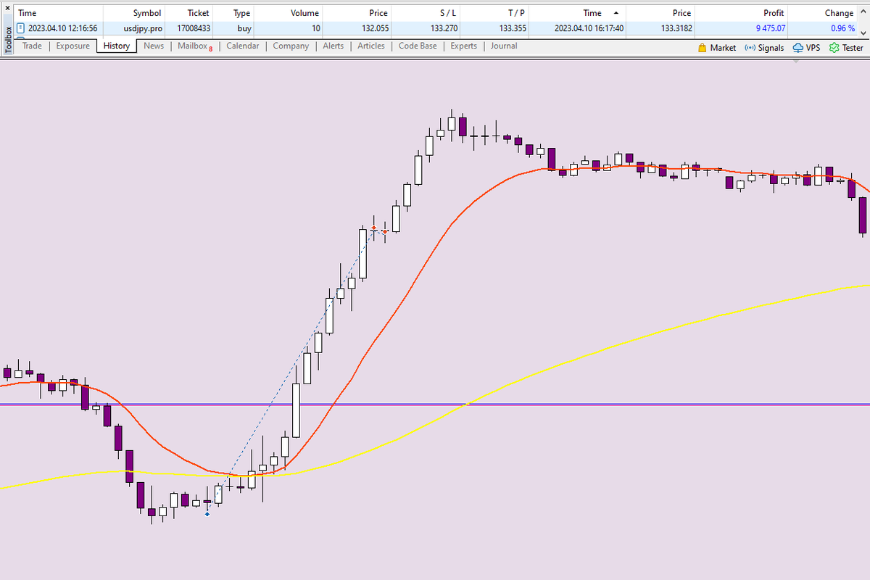Image resolution: width=870 pixels, height=580 pixels.
Task: Click the usdjpy.pro symbol cell
Action: click(x=143, y=28)
